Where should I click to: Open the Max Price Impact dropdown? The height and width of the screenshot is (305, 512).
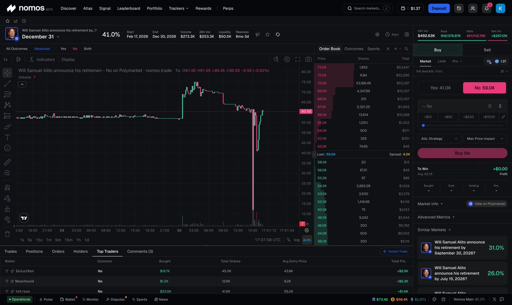486,139
